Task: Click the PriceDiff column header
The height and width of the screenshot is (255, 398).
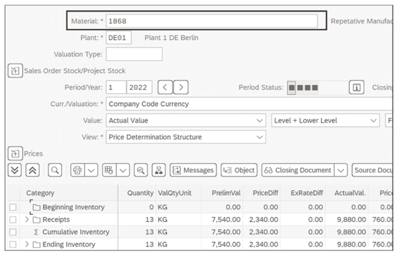Action: click(266, 193)
